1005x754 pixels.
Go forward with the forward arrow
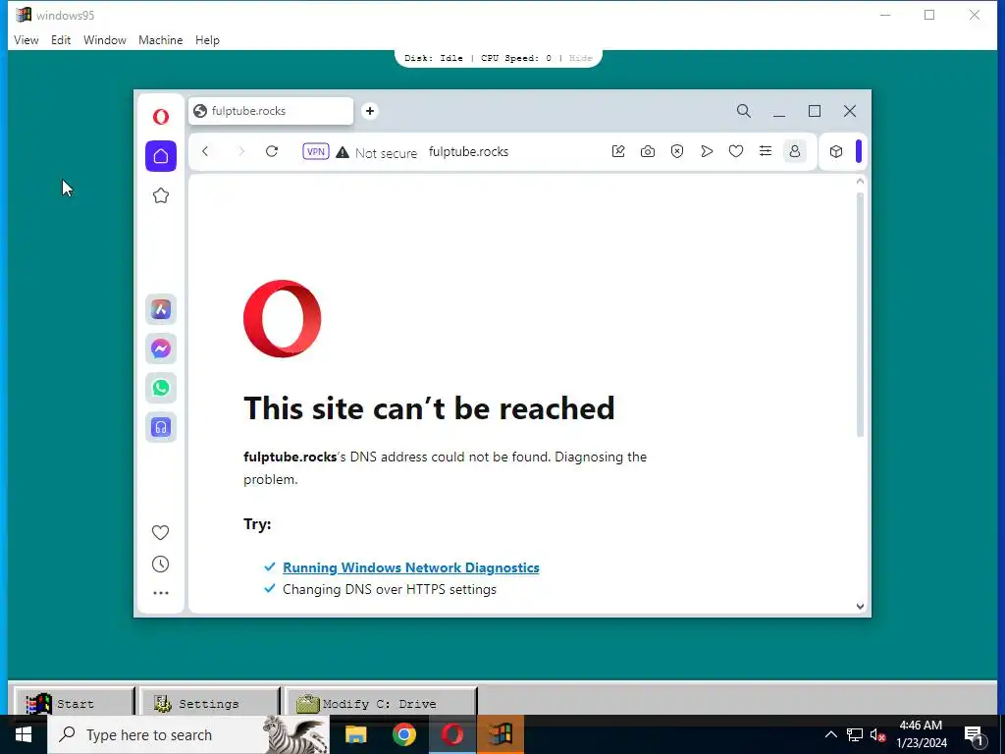tap(241, 151)
